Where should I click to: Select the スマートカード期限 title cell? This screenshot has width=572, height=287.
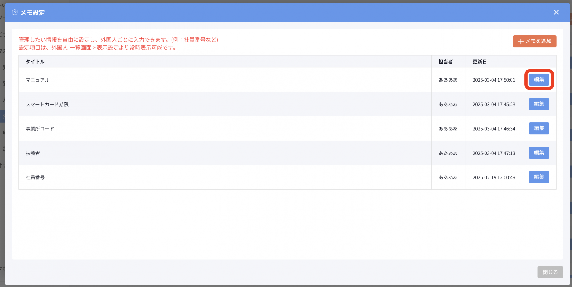click(x=47, y=105)
